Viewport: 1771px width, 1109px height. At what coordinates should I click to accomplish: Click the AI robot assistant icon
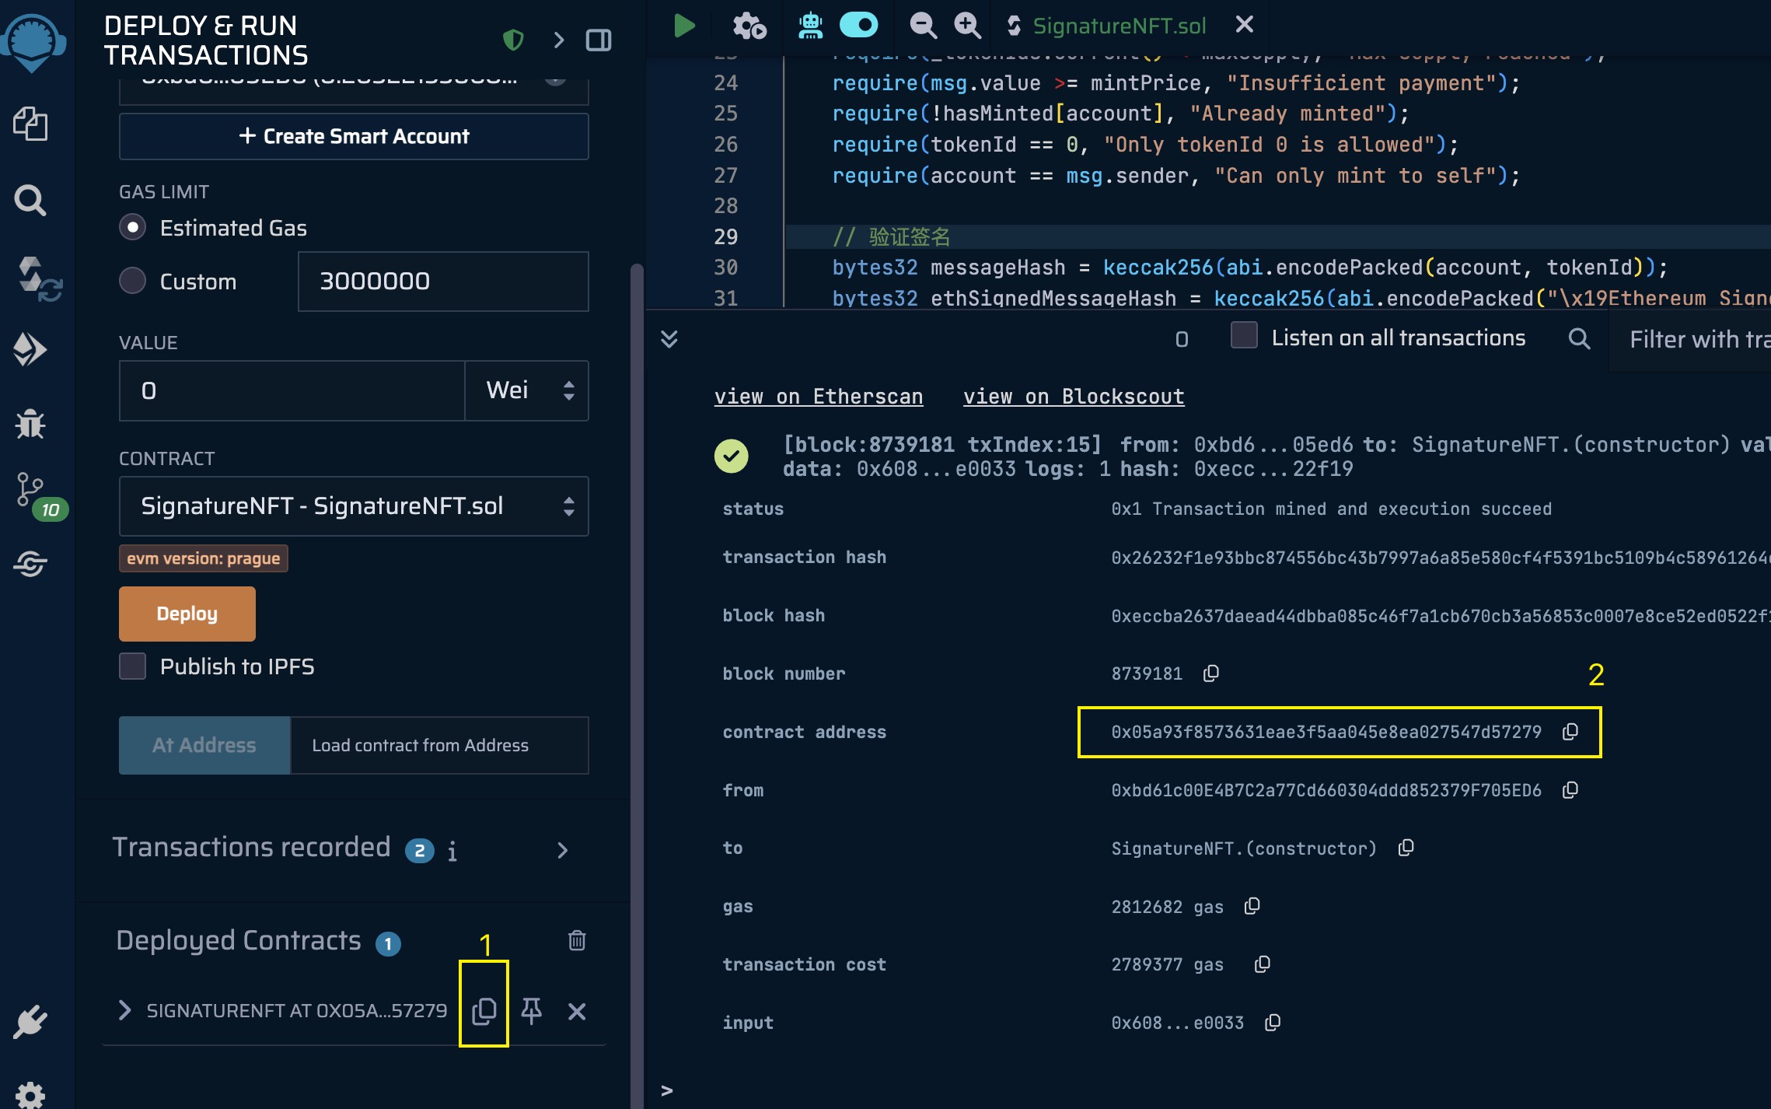(810, 26)
